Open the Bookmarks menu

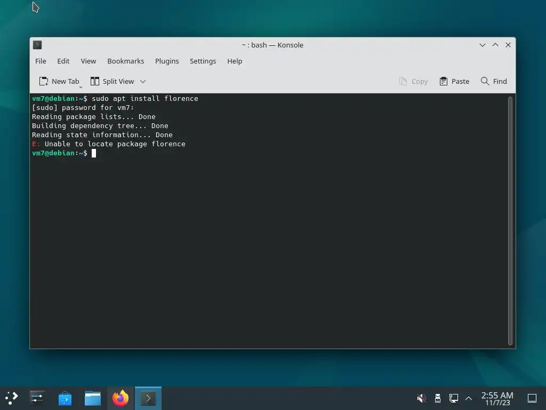click(125, 61)
